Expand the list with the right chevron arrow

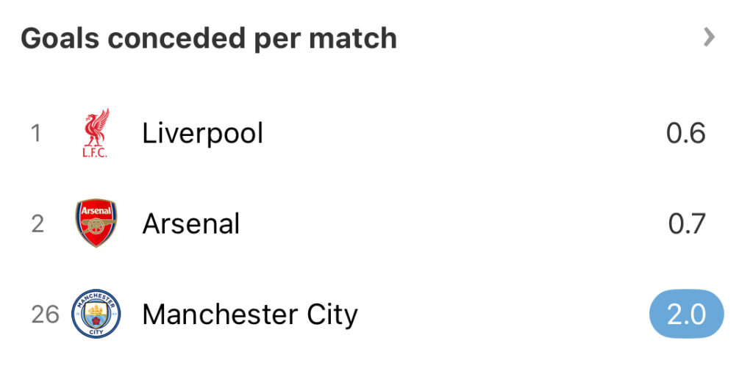point(710,37)
